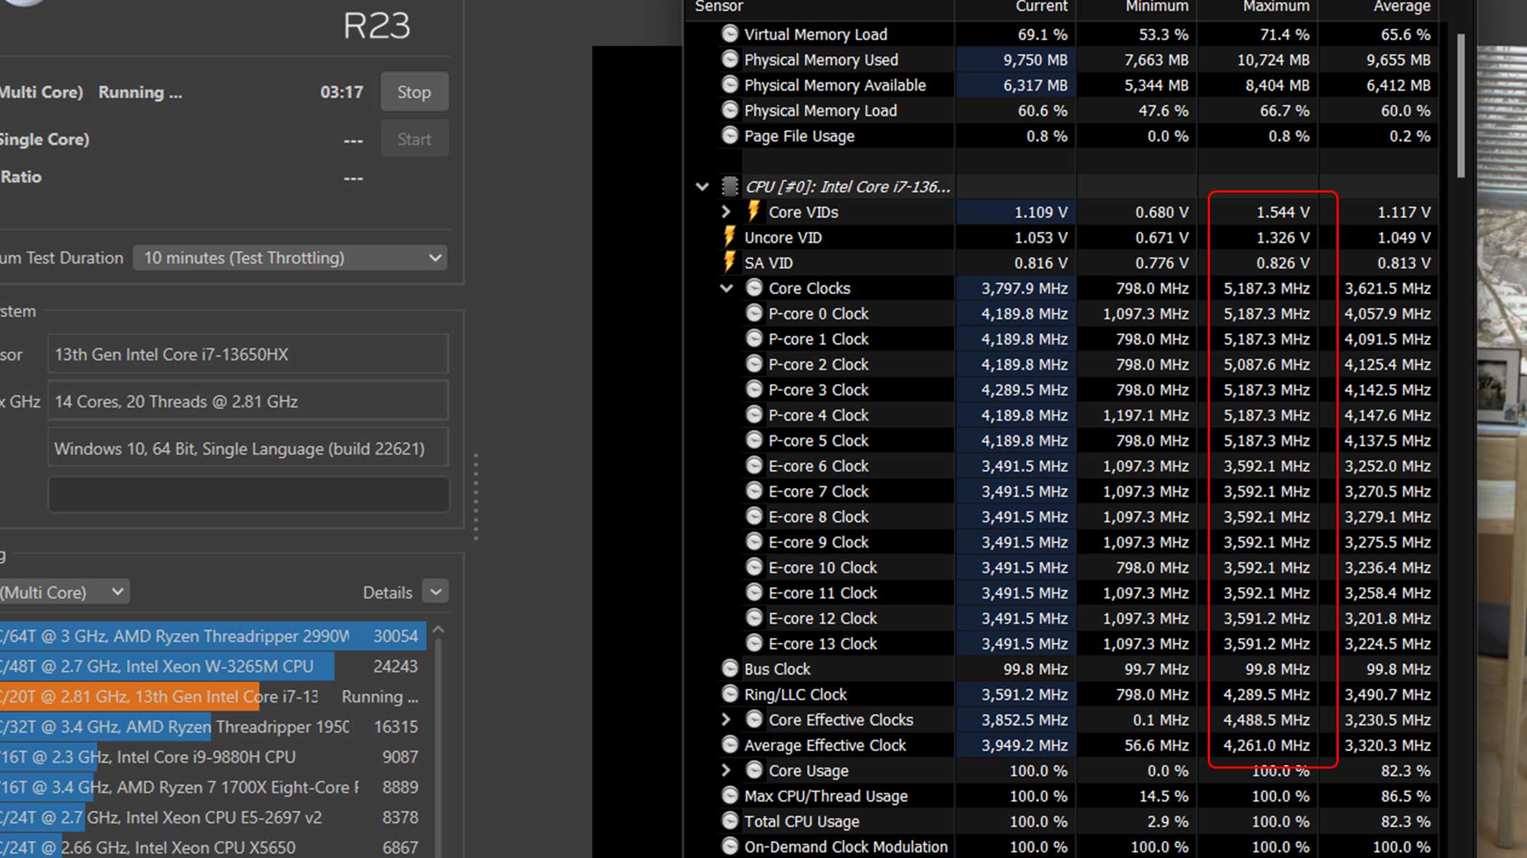Viewport: 1527px width, 858px height.
Task: Click the Virtual Memory Load sensor icon
Action: [729, 33]
